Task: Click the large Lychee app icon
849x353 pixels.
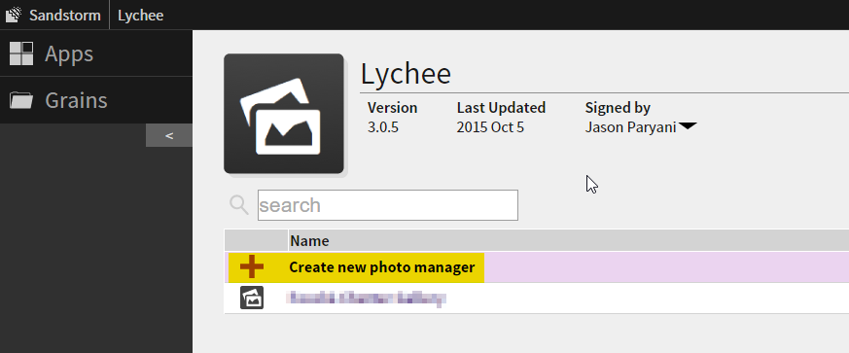Action: [284, 114]
